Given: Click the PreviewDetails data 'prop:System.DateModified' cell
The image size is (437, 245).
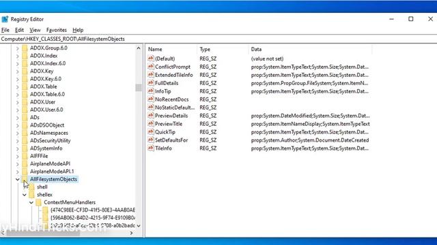Looking at the screenshot, I should coord(310,116).
